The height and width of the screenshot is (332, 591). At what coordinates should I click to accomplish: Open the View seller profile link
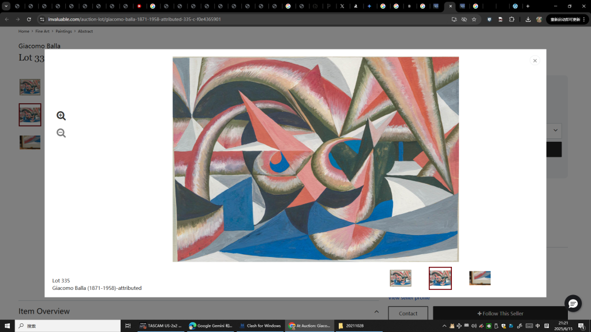pyautogui.click(x=409, y=298)
